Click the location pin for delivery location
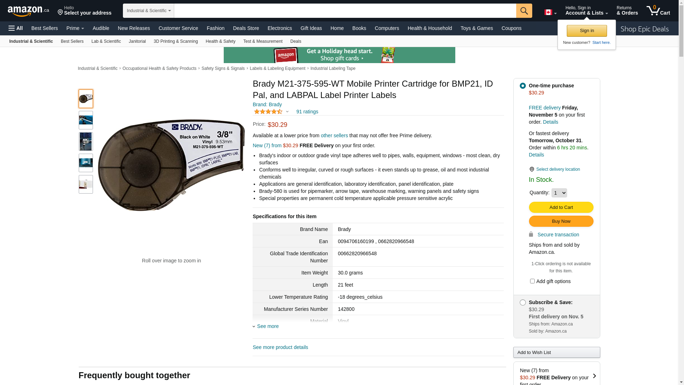Screen dimensions: 684x385 pos(532,169)
